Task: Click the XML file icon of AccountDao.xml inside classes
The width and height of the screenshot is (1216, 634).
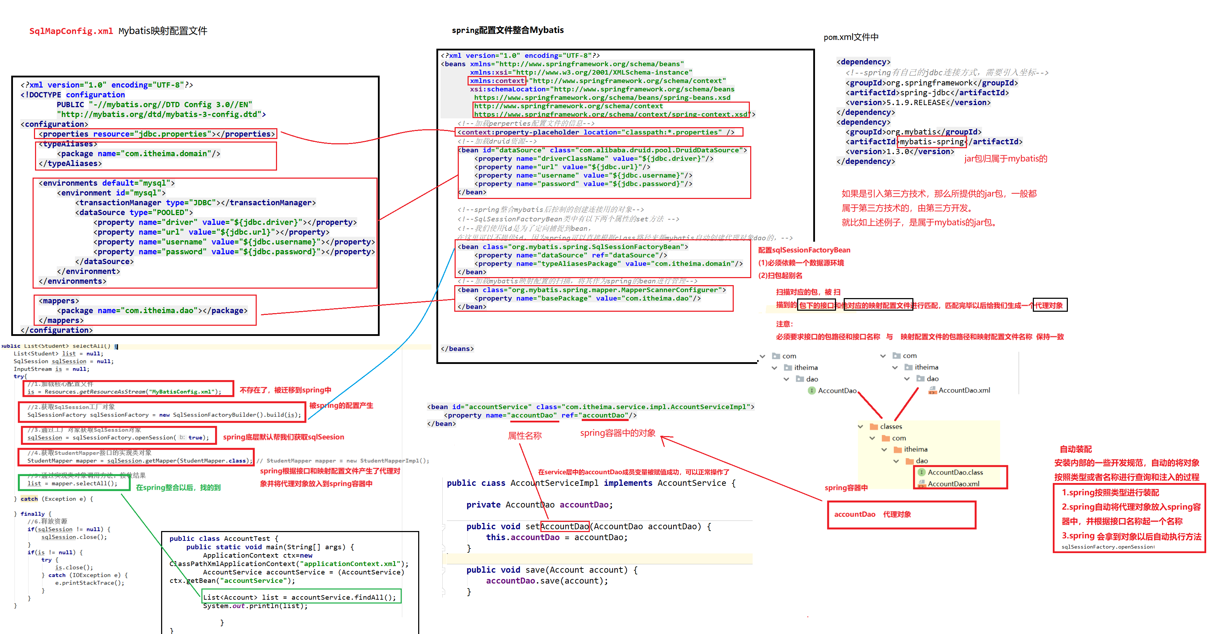Action: point(921,484)
